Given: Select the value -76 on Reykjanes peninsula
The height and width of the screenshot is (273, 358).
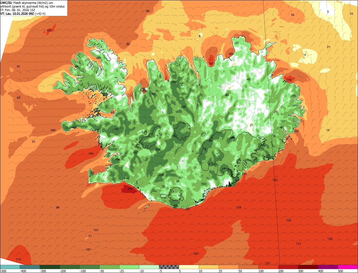Looking at the screenshot, I should coord(92,173).
